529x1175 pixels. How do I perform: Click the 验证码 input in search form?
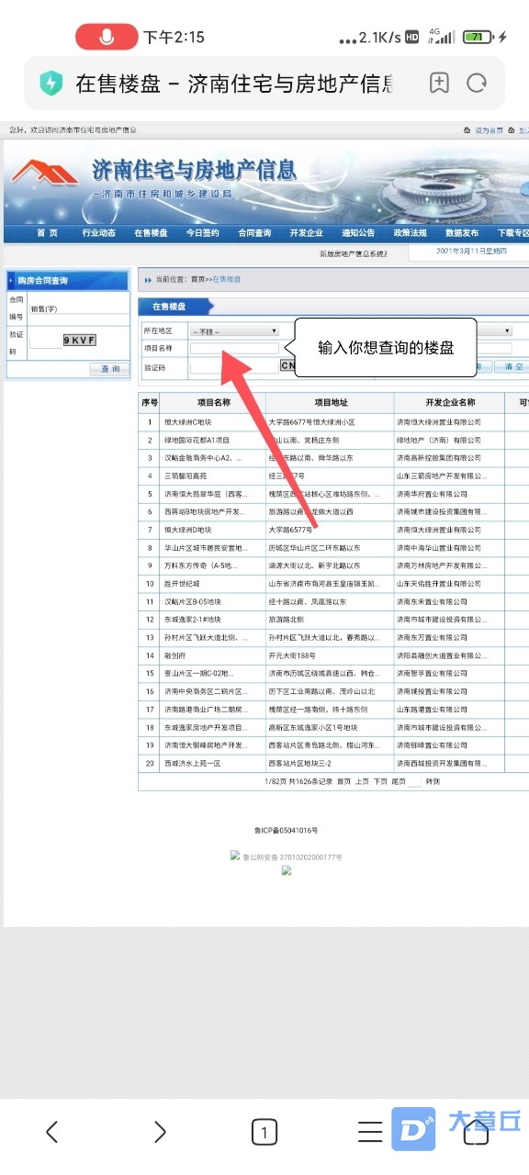coord(234,367)
